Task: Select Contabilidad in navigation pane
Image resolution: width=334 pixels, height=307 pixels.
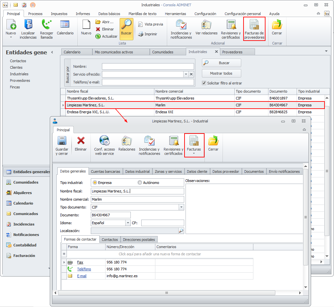Action: coord(25,245)
